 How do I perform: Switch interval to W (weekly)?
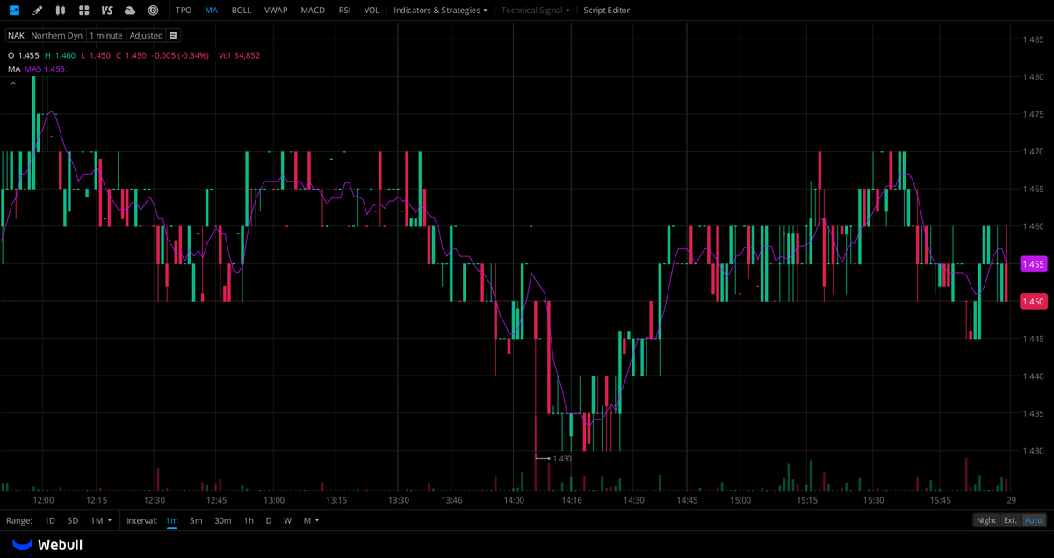287,520
